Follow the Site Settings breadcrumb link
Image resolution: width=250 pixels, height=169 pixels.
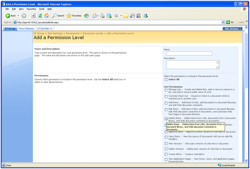click(x=55, y=33)
